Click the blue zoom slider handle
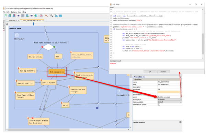The width and height of the screenshot is (206, 133). click(33, 24)
